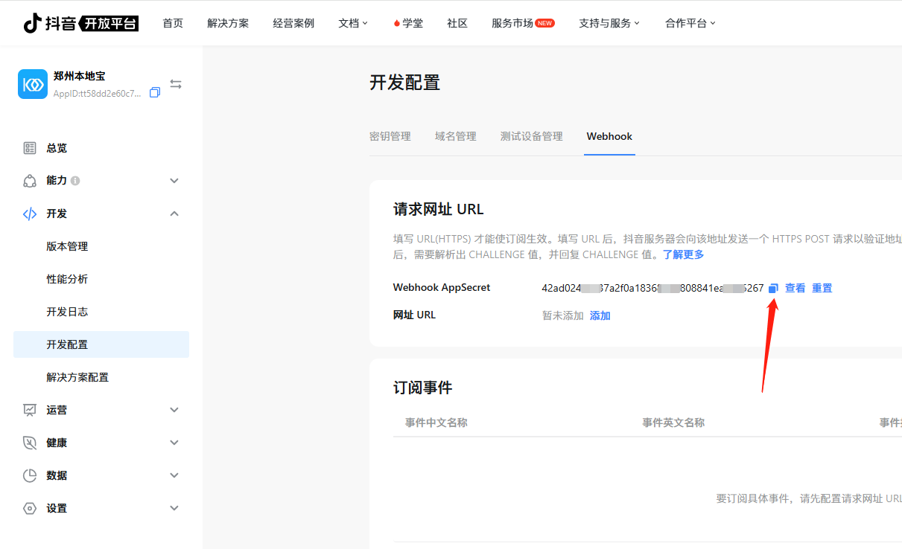Open 经营案例 in the top navigation
Viewport: 902px width, 549px height.
(x=293, y=23)
